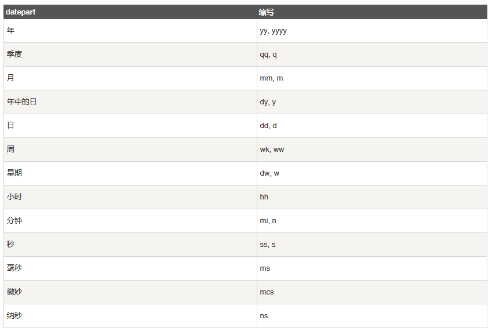This screenshot has width=492, height=331.
Task: Click the 'mm, m' abbreviation text
Action: [x=271, y=78]
